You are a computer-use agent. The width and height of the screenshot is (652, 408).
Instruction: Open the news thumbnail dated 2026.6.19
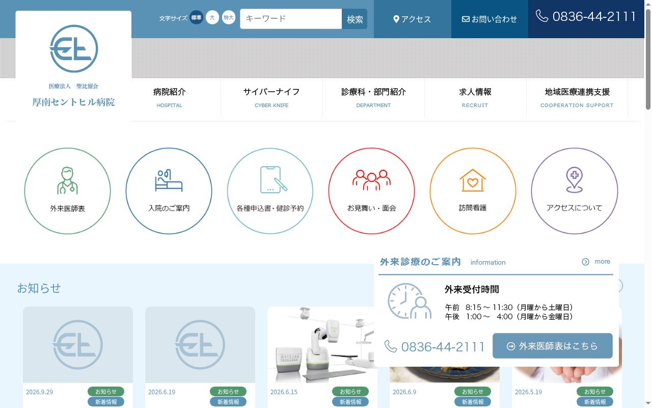point(200,345)
